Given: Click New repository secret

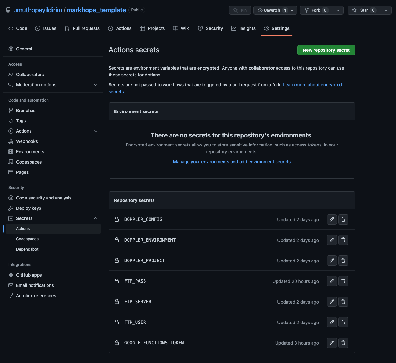Looking at the screenshot, I should click(326, 50).
